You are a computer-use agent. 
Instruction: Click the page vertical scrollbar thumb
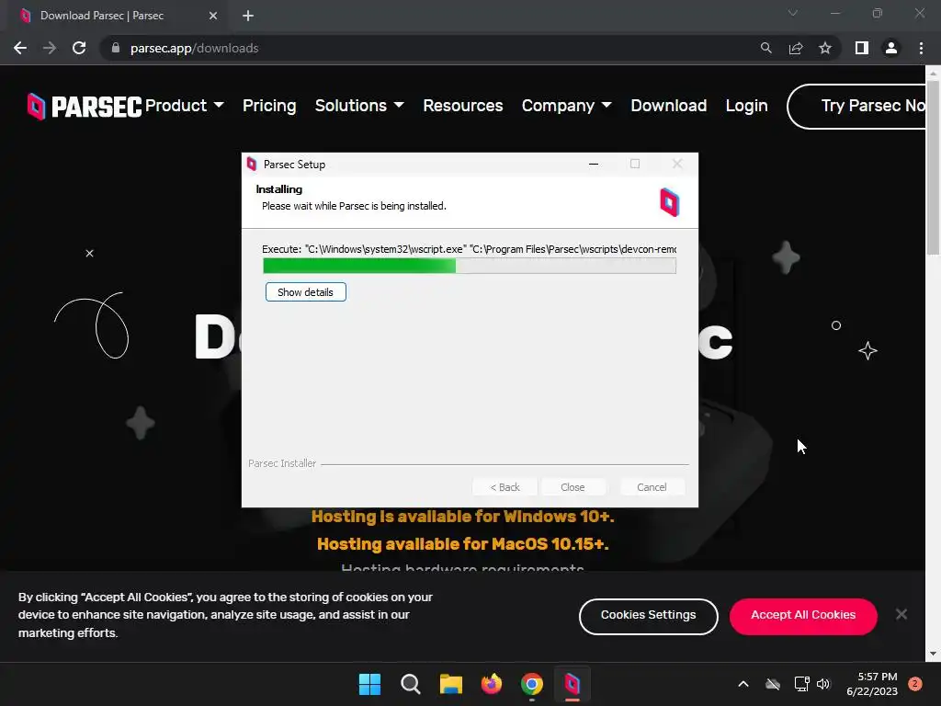pos(932,167)
